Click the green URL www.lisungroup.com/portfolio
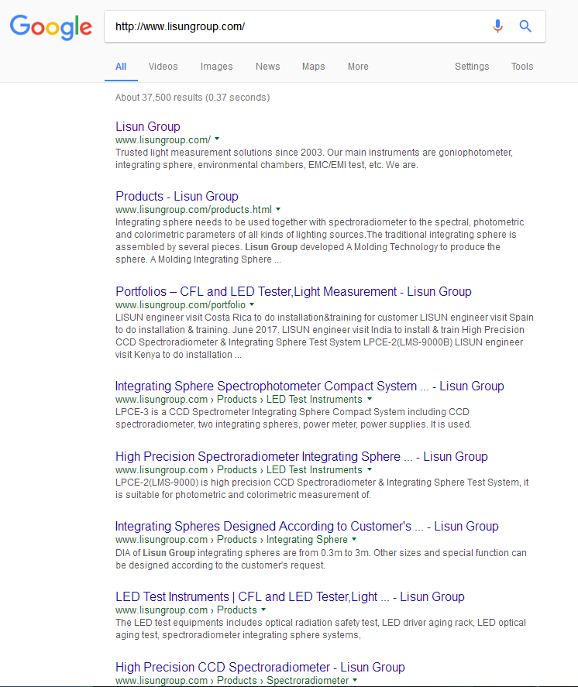 (181, 304)
